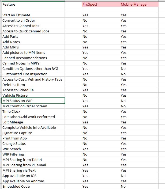Select the 'Access to Canned Jobs' cell
165x189 pixels.
33,26
